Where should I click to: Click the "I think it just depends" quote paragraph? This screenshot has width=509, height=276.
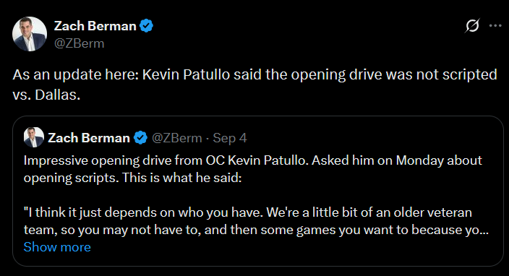tap(256, 221)
